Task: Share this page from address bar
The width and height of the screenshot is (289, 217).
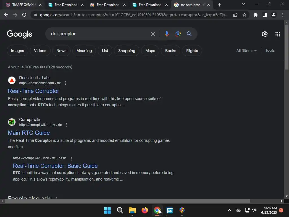Action: (235, 15)
